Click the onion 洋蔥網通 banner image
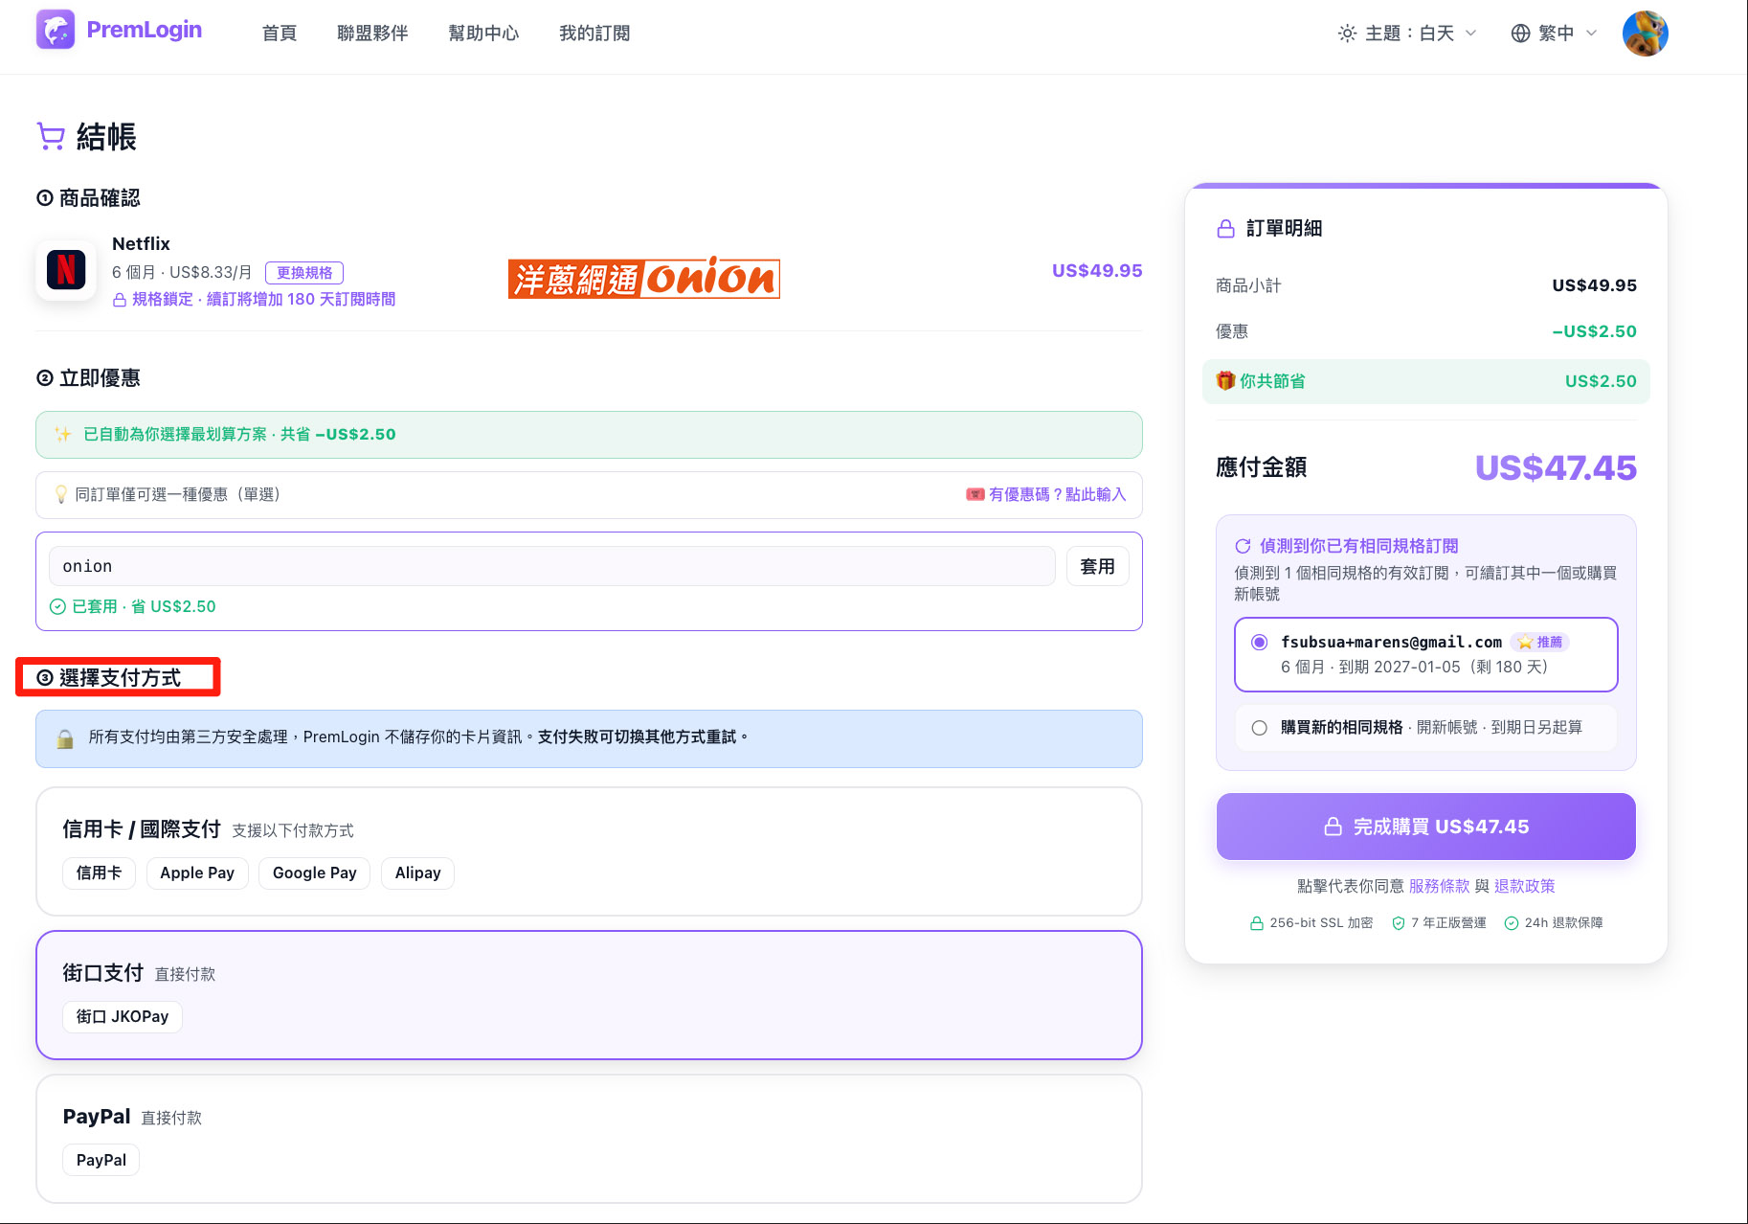This screenshot has width=1748, height=1224. (x=644, y=278)
